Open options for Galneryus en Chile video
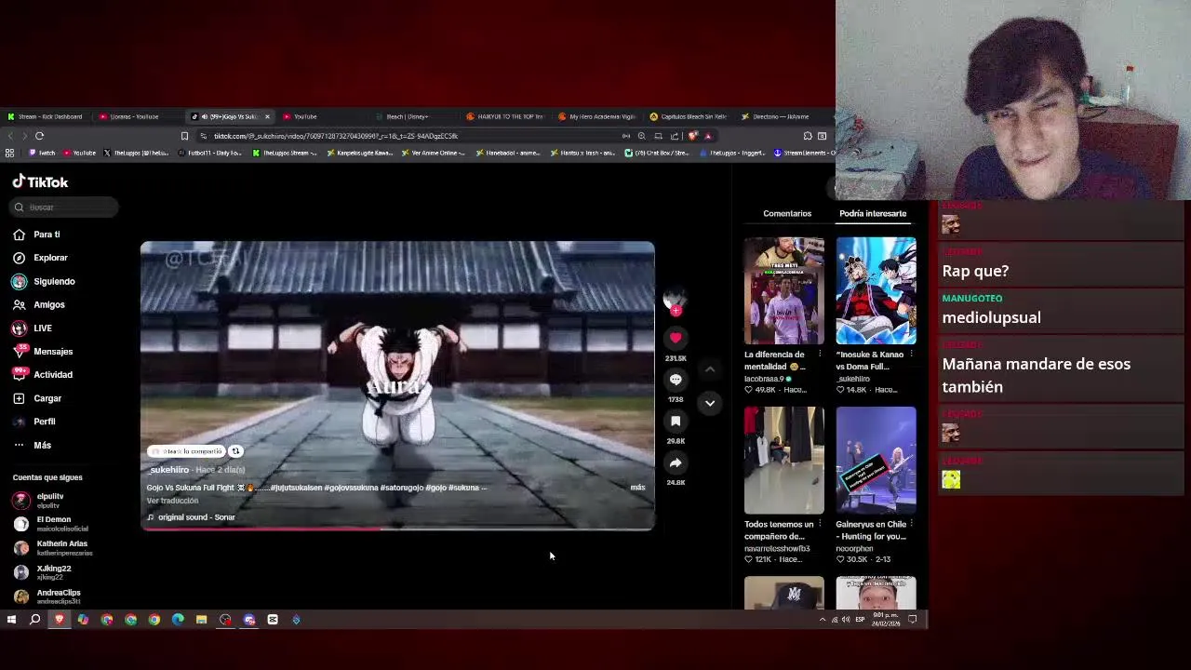The image size is (1191, 670). 911,524
